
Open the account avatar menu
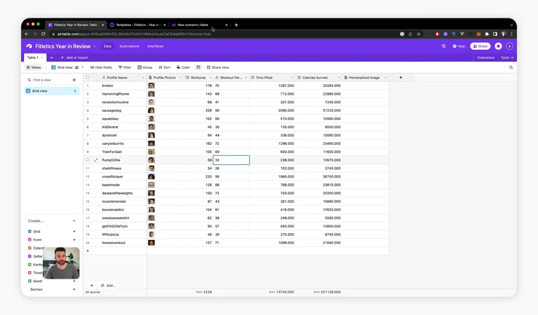(509, 46)
